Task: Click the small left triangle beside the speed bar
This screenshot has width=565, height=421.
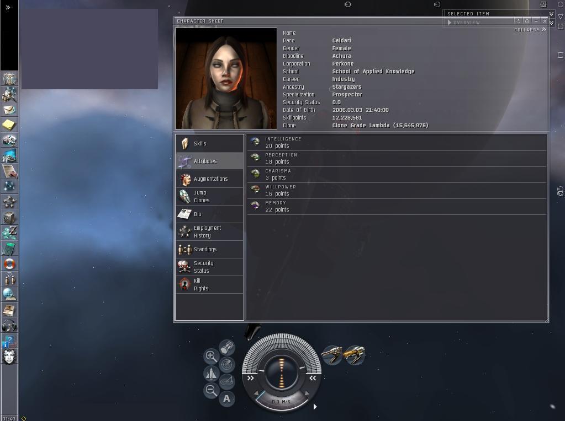Action: click(256, 393)
